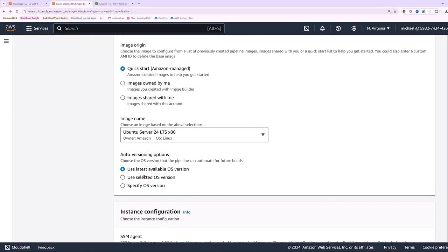Open the notifications bell icon
Viewport: 448px width, 252px height.
[322, 28]
